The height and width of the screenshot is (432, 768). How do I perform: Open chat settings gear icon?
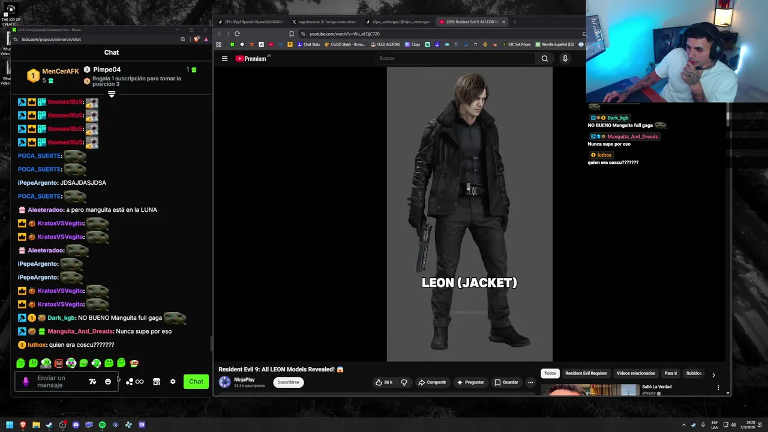[x=173, y=382]
